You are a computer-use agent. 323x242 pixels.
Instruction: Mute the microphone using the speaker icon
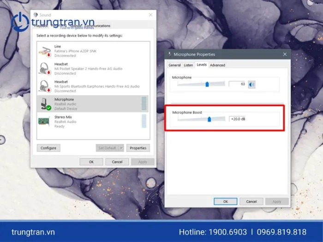point(251,84)
